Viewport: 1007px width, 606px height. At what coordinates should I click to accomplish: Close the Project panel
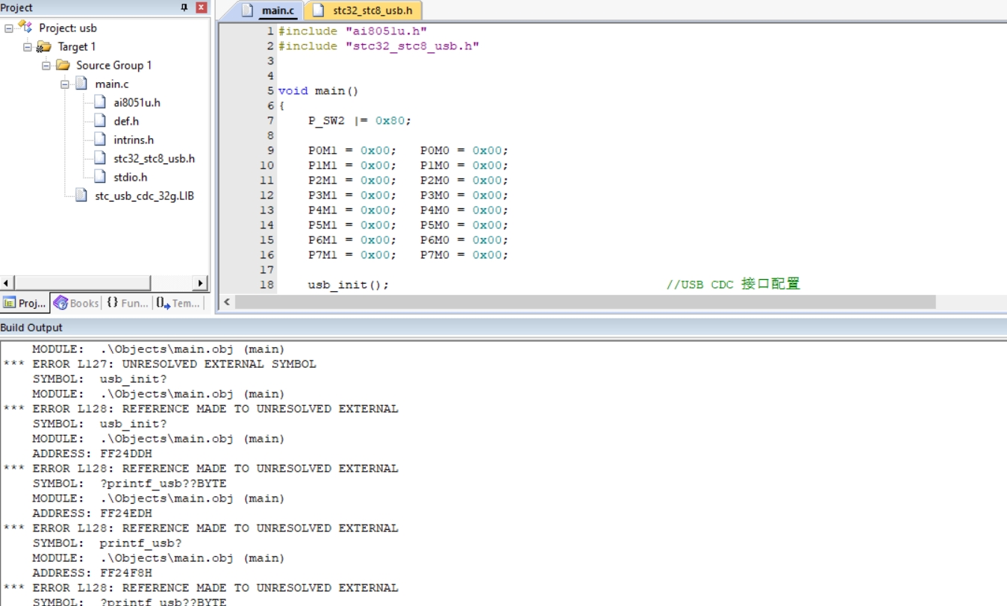tap(202, 7)
